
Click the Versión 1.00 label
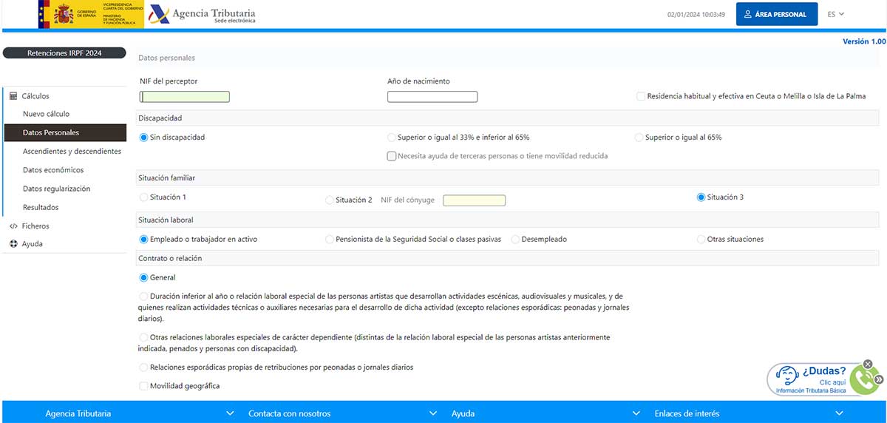click(x=864, y=41)
